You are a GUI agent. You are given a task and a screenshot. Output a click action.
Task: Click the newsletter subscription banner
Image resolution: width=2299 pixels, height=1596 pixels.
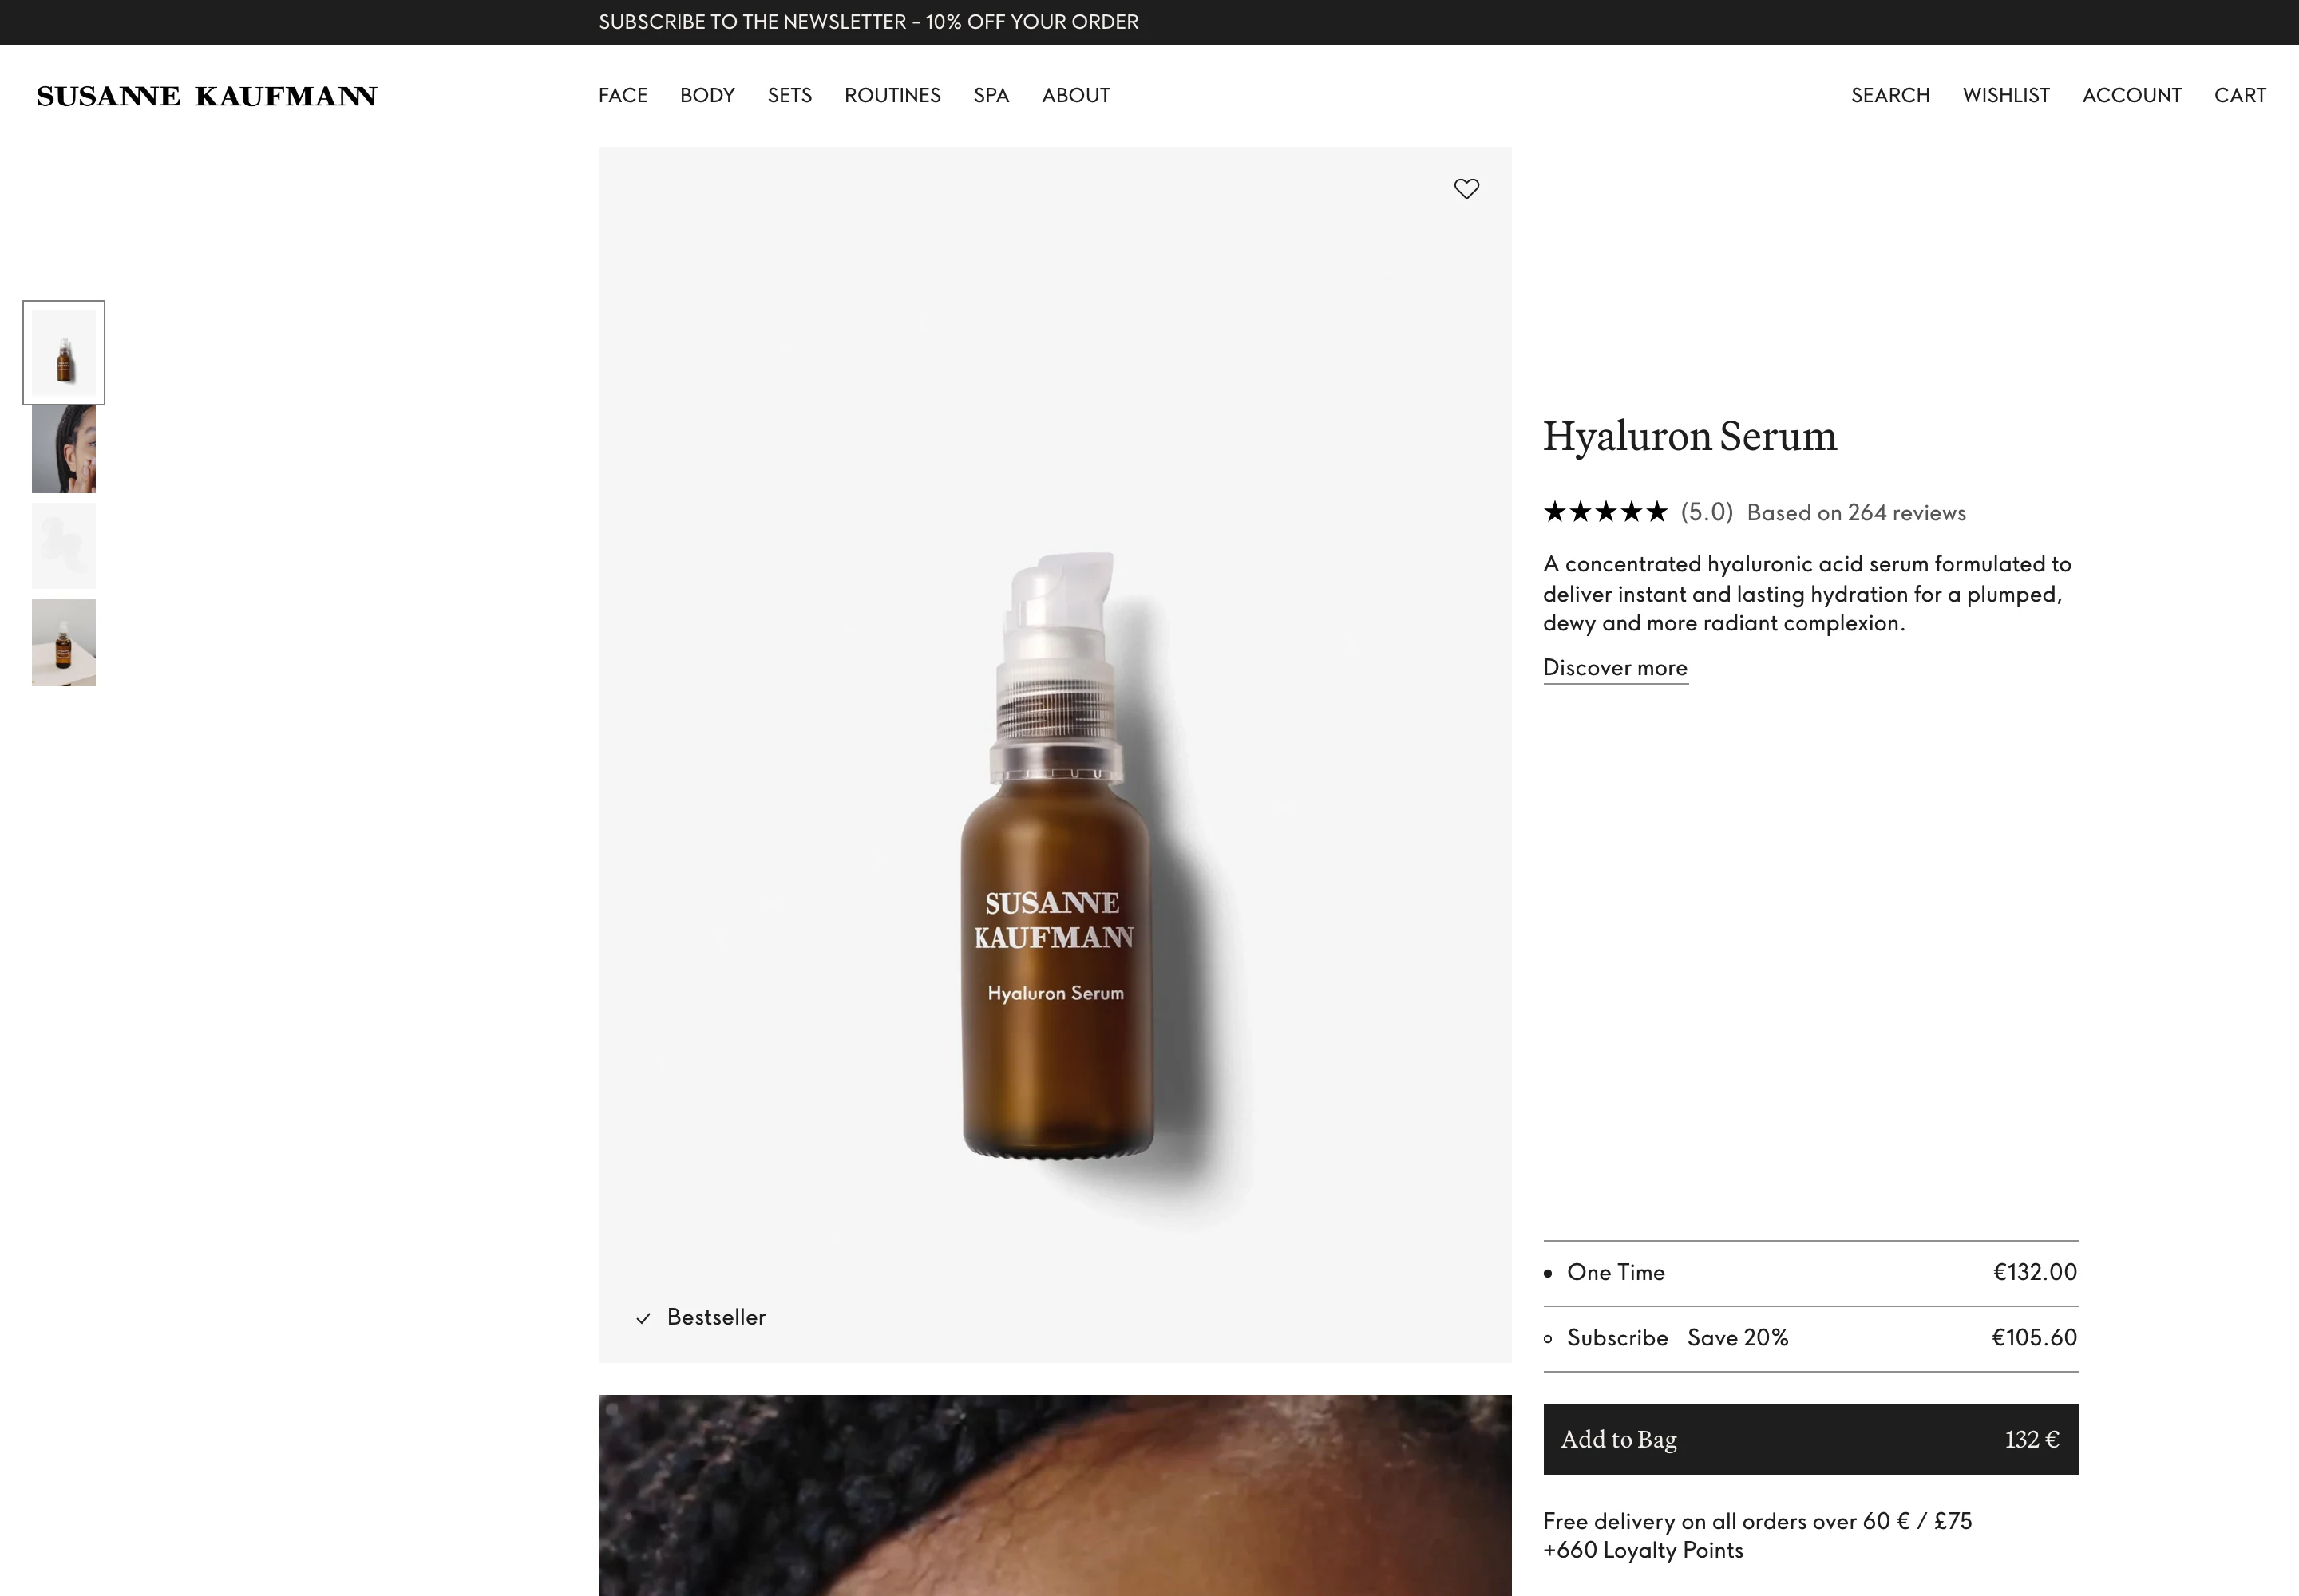click(x=869, y=22)
